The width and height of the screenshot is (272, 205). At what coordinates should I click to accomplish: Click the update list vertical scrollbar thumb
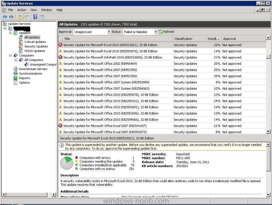pyautogui.click(x=268, y=56)
